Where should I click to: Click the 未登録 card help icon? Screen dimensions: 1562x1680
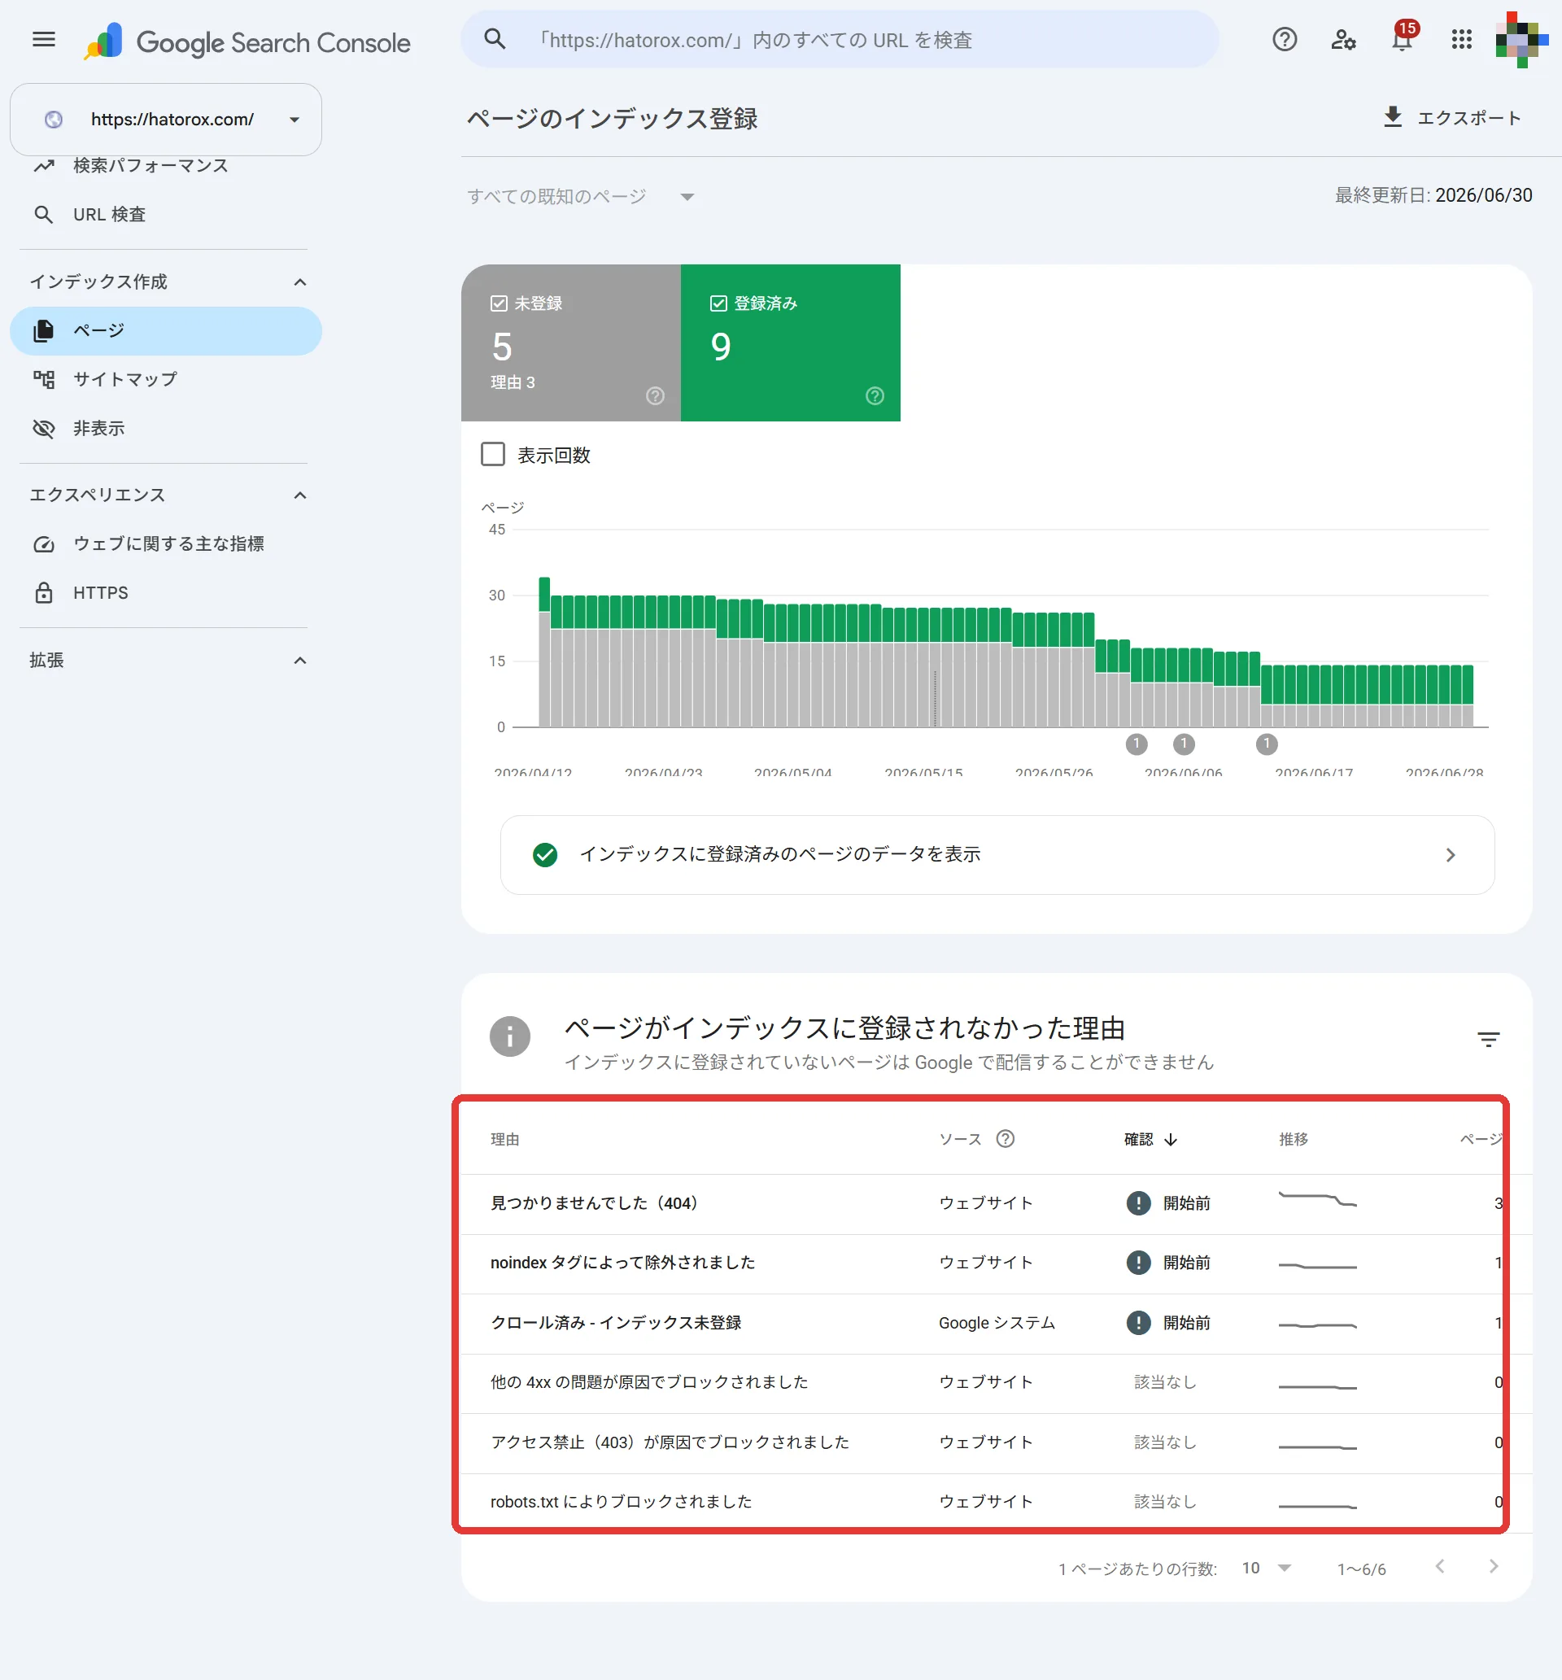[x=655, y=395]
